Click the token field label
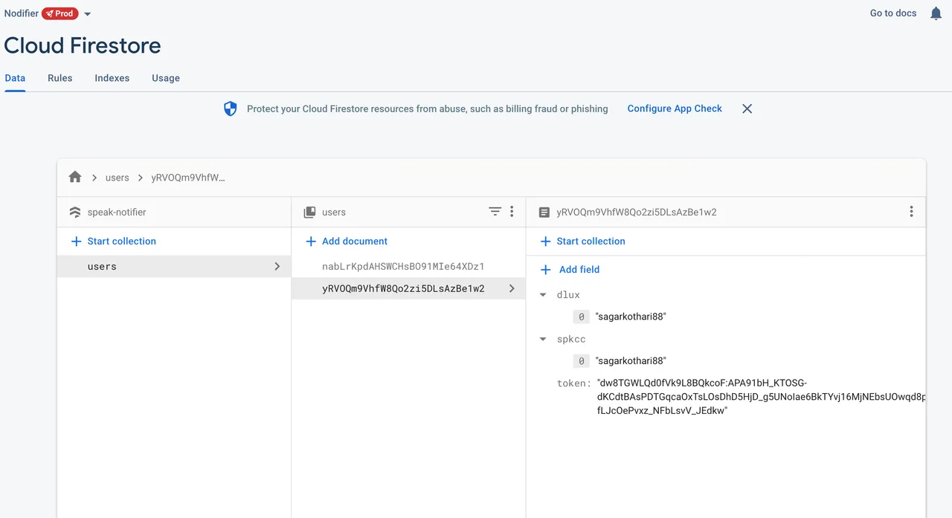The height and width of the screenshot is (518, 952). click(574, 383)
